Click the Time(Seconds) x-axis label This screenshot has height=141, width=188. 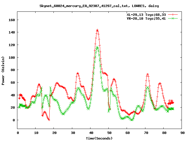coord(99,138)
